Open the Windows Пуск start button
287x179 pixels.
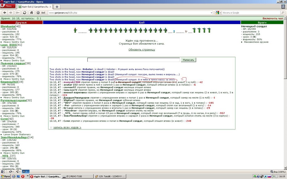[5, 177]
